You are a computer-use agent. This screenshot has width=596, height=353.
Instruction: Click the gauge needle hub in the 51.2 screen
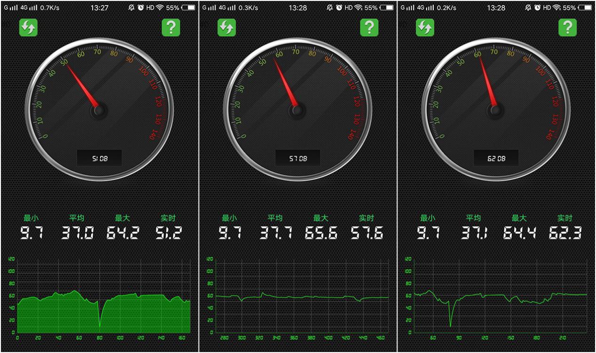coord(99,111)
